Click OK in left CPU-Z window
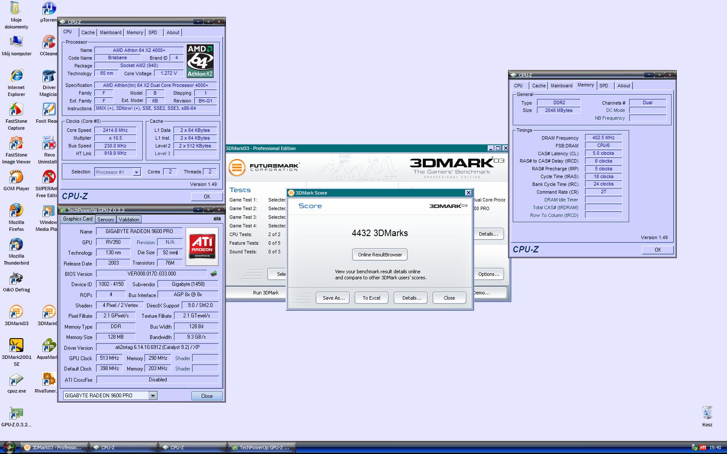 (x=207, y=196)
